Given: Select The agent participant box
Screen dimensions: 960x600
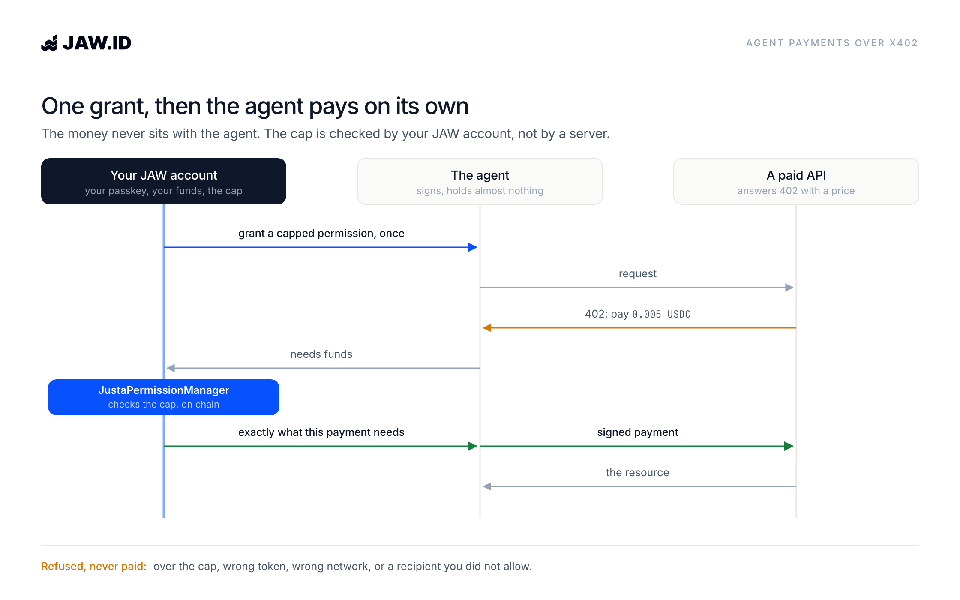Looking at the screenshot, I should click(480, 181).
